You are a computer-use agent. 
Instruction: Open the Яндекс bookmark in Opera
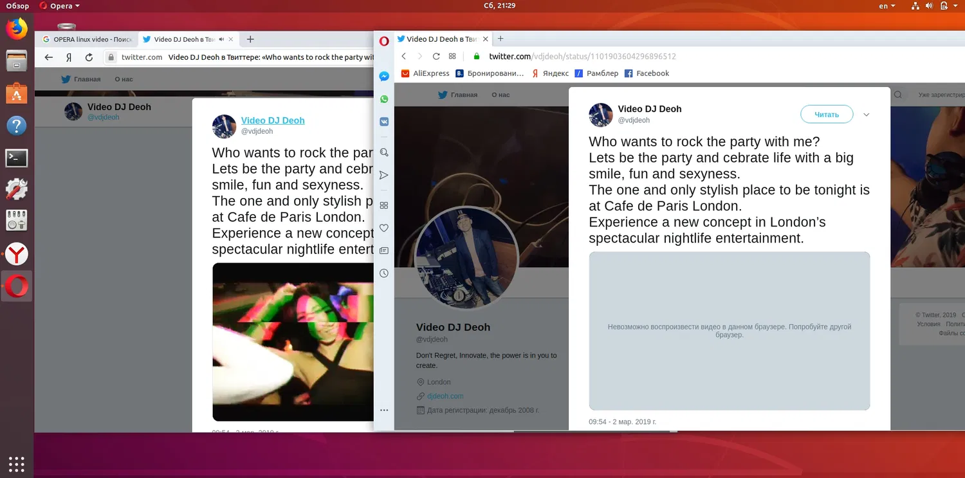550,73
